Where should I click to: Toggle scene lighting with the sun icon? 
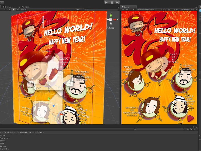pyautogui.click(x=14, y=10)
